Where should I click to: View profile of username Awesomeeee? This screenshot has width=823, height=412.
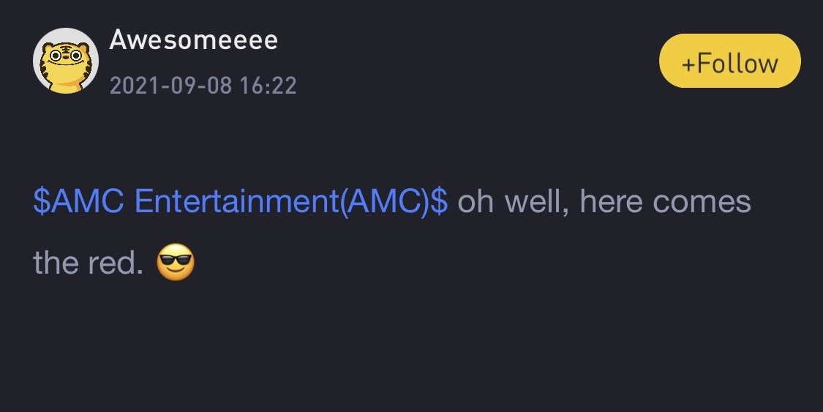(194, 40)
